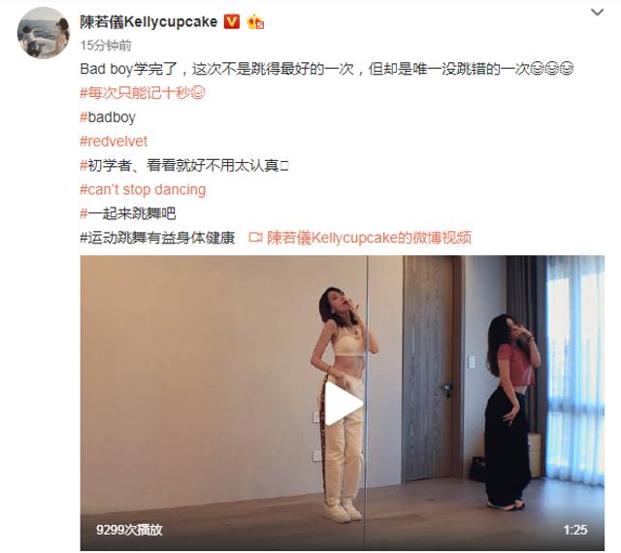621x553 pixels.
Task: Open the post options chevron menu
Action: click(x=598, y=13)
